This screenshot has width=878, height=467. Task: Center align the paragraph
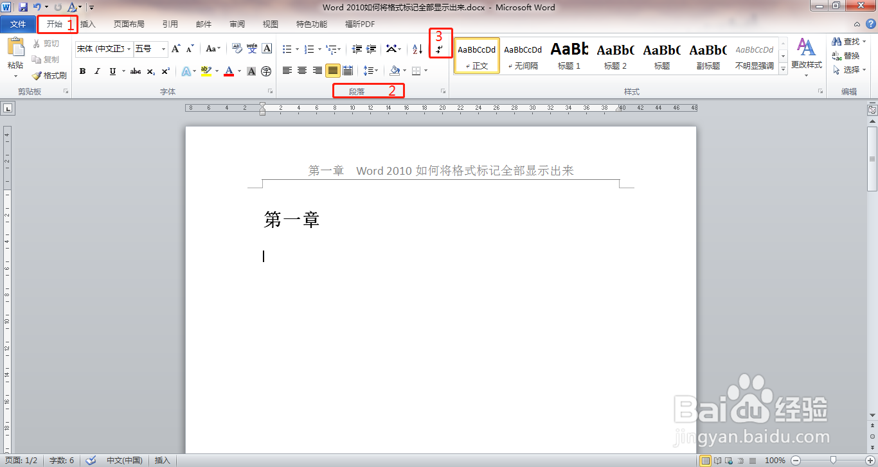(302, 71)
